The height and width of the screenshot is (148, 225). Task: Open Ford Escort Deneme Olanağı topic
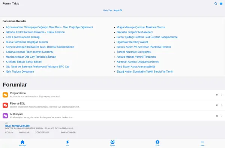tap(23, 37)
